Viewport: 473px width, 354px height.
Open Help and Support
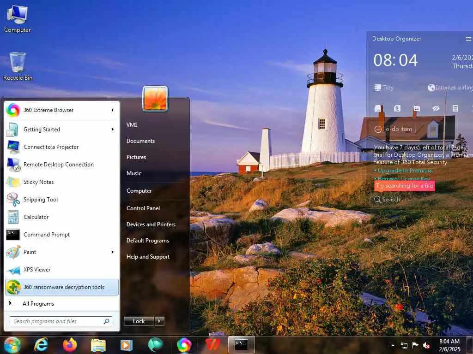[x=148, y=257]
